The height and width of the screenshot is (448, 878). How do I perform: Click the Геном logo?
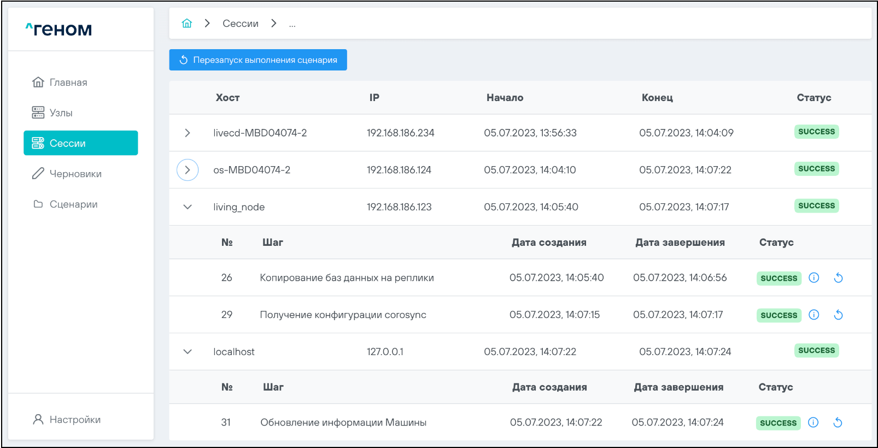59,30
